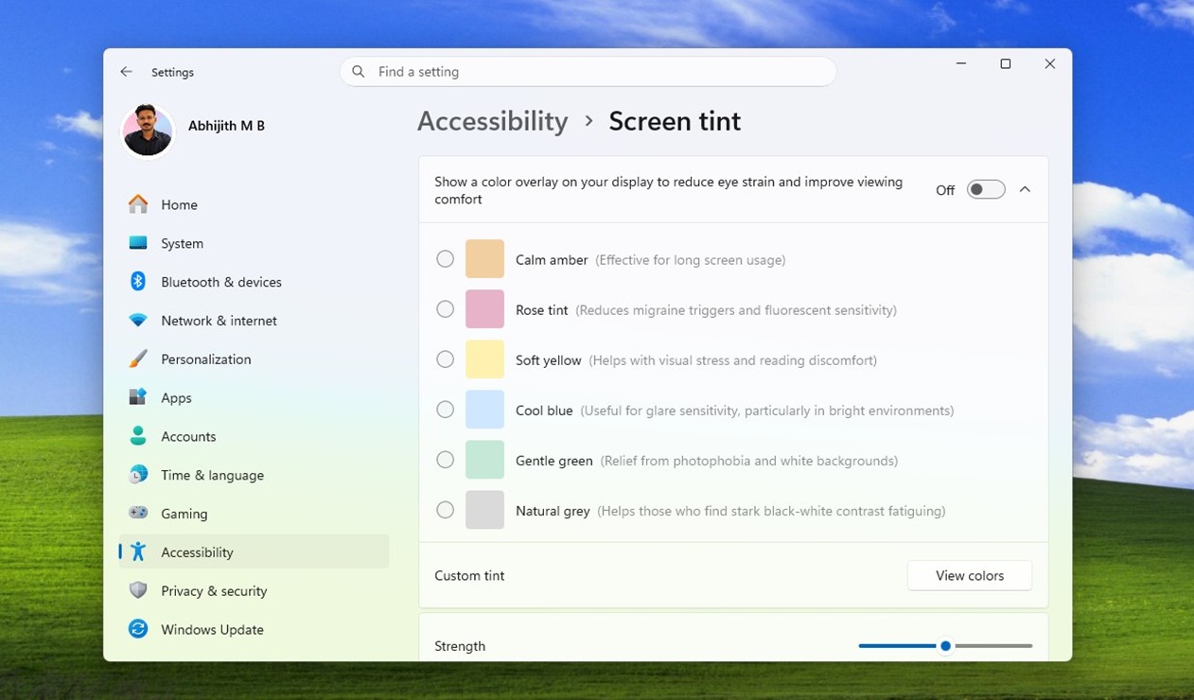Select the Calm amber radio button
This screenshot has height=700, width=1194.
pos(445,258)
